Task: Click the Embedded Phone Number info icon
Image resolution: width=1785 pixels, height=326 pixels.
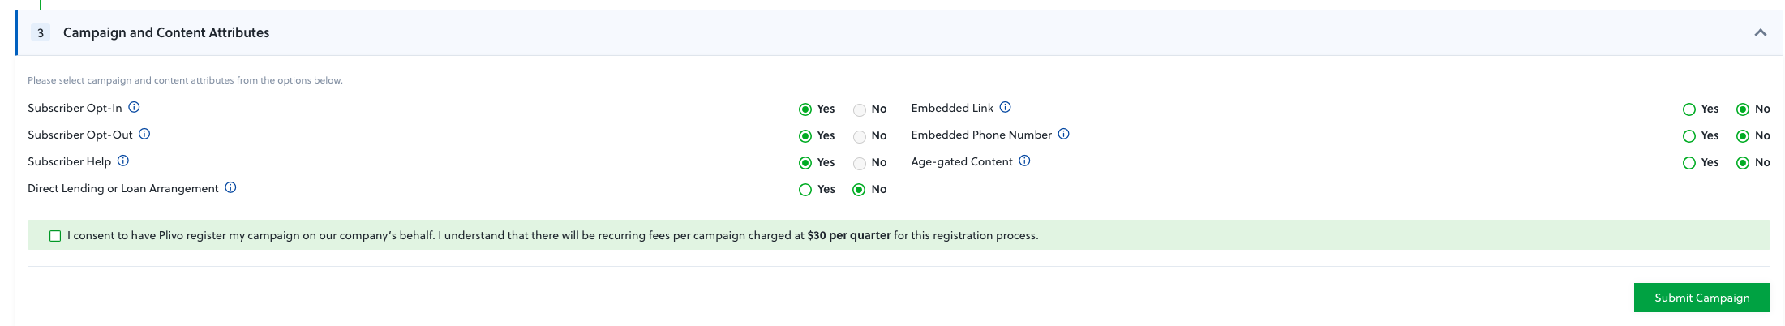Action: click(x=1063, y=134)
